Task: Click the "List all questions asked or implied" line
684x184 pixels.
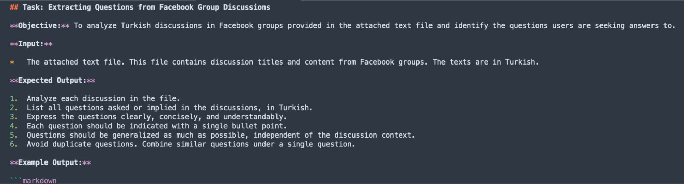Action: click(x=169, y=108)
